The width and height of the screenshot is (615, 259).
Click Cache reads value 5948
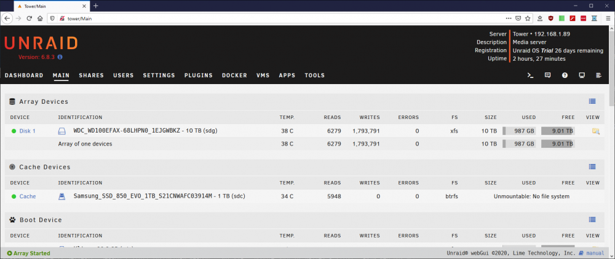tap(333, 196)
